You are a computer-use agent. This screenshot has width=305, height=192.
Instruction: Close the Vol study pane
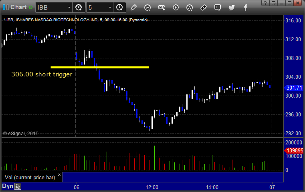click(x=59, y=174)
